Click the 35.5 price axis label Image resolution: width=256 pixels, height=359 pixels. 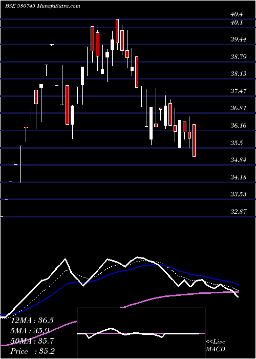coord(237,143)
